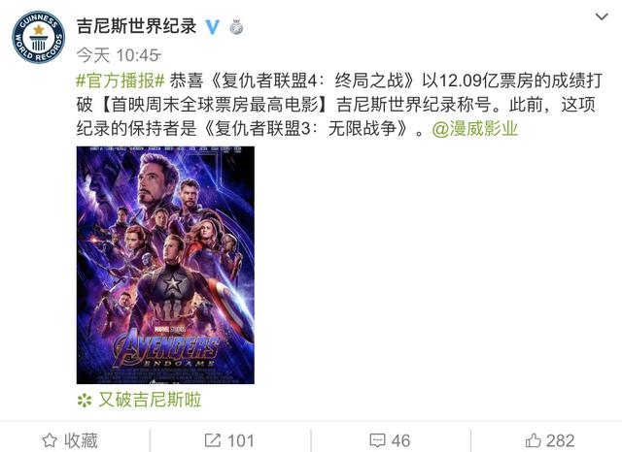Click the 282 likes count
The height and width of the screenshot is (452, 622).
(x=560, y=440)
